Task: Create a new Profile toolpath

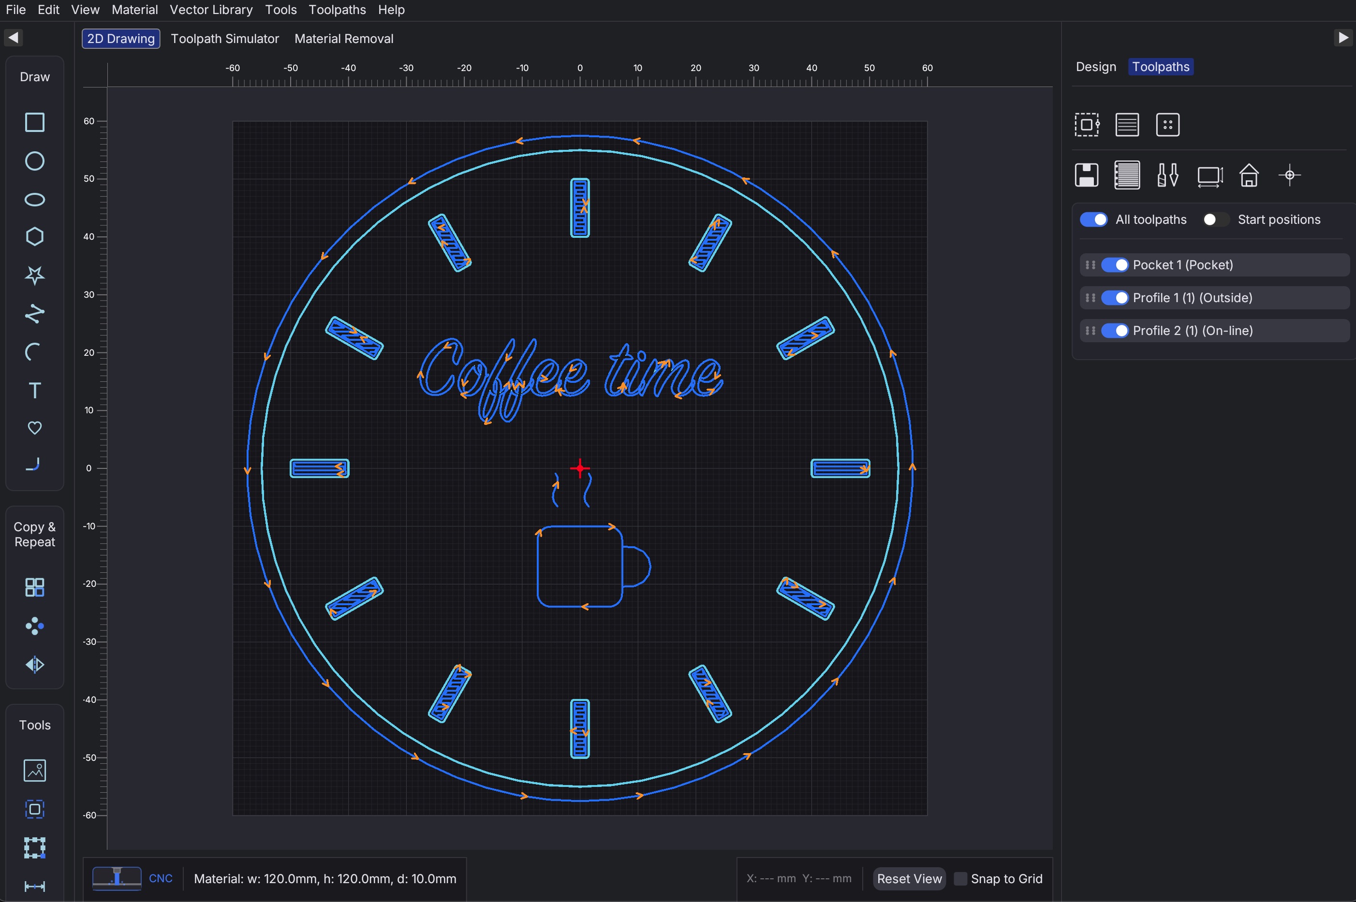Action: pyautogui.click(x=1087, y=124)
